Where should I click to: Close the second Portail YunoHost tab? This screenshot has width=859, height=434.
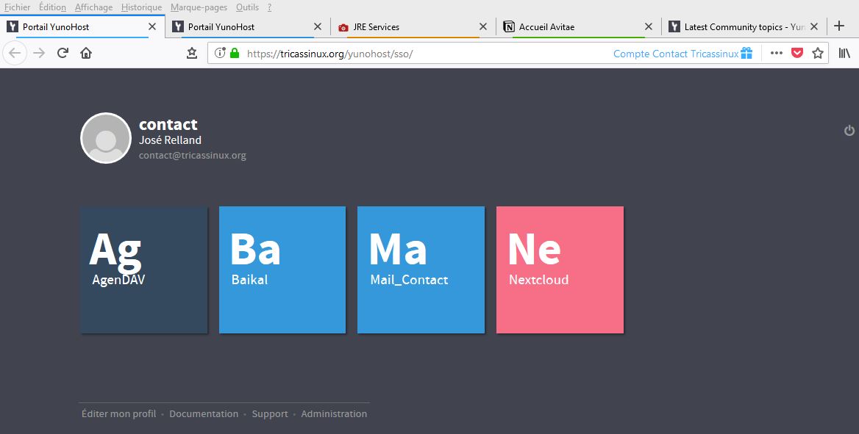coord(318,26)
